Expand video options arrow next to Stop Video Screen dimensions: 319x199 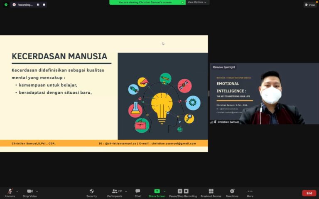pyautogui.click(x=37, y=191)
